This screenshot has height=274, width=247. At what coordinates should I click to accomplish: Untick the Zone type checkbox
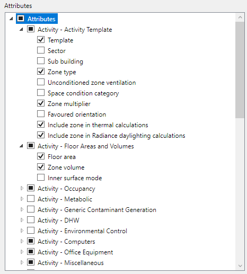41,72
